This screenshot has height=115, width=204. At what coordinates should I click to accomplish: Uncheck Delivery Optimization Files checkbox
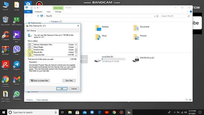[x=30, y=44]
